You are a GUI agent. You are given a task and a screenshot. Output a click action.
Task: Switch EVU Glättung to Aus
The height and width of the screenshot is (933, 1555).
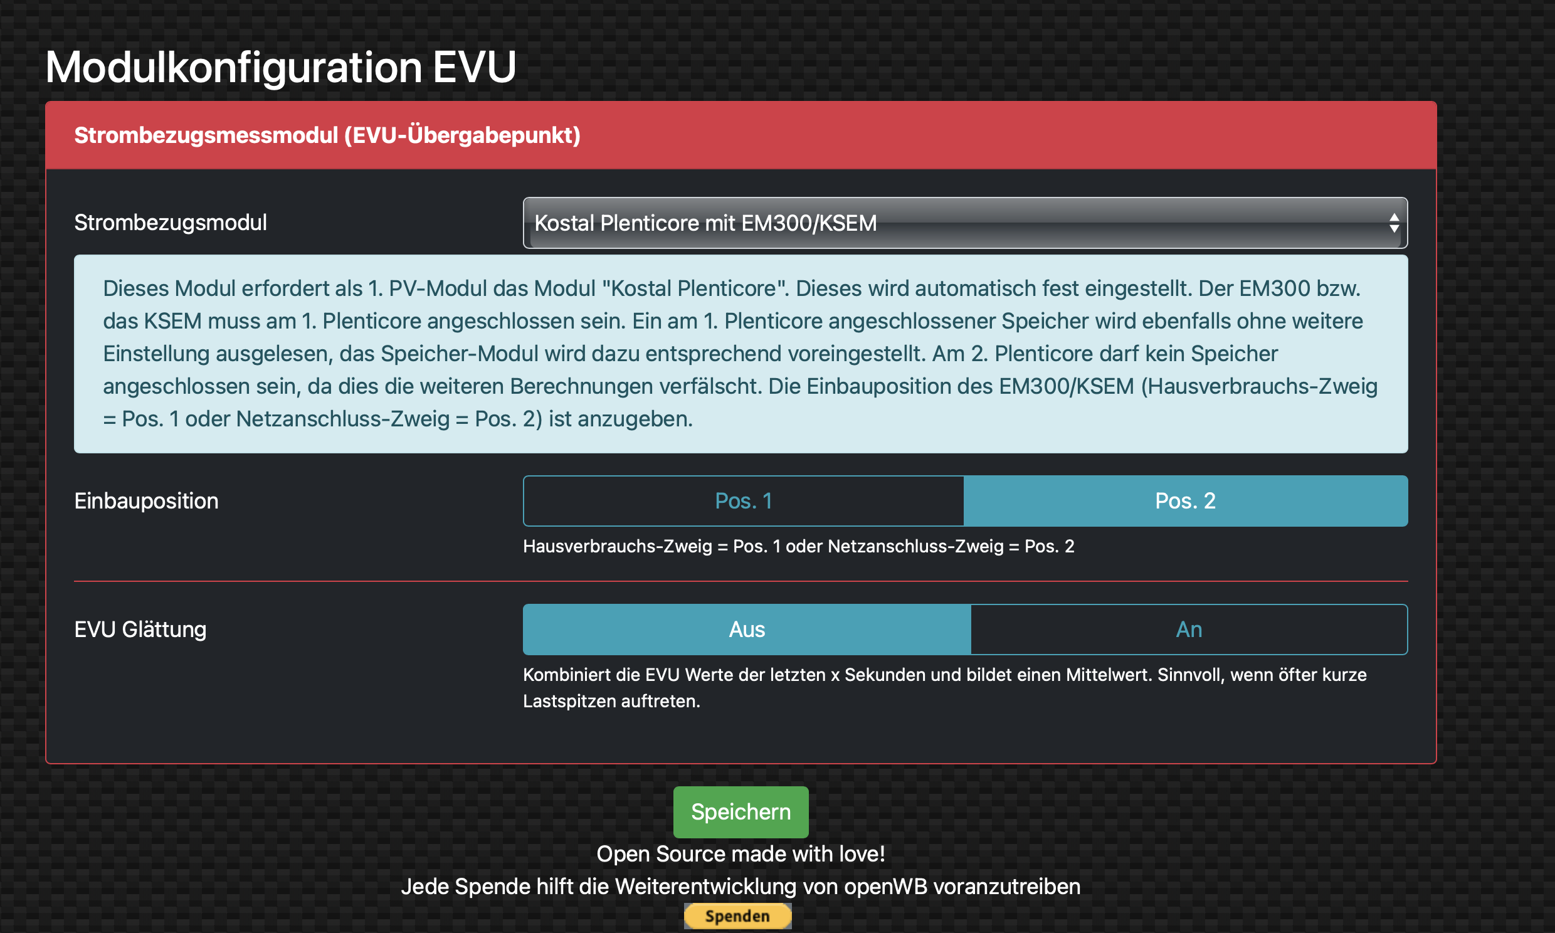pos(746,630)
